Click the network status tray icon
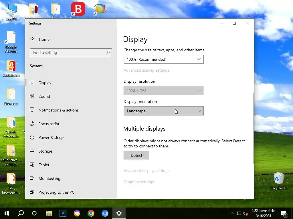 239,213
